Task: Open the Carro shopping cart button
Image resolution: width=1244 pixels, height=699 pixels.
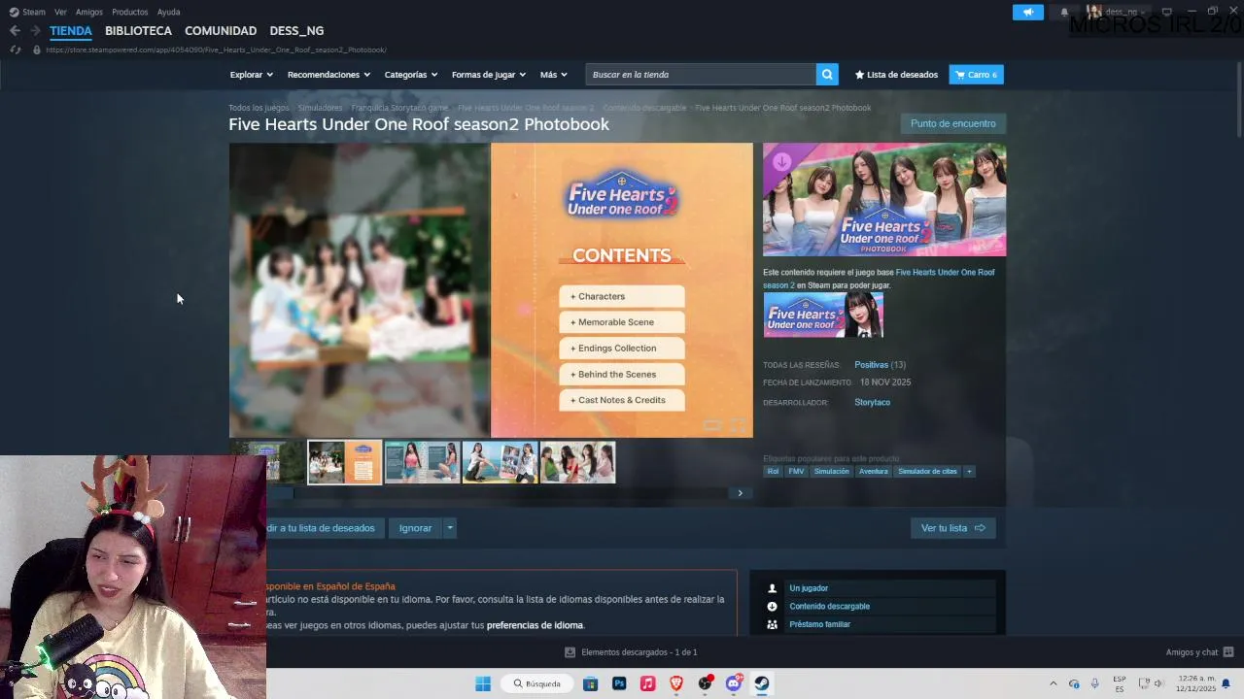Action: 976,75
